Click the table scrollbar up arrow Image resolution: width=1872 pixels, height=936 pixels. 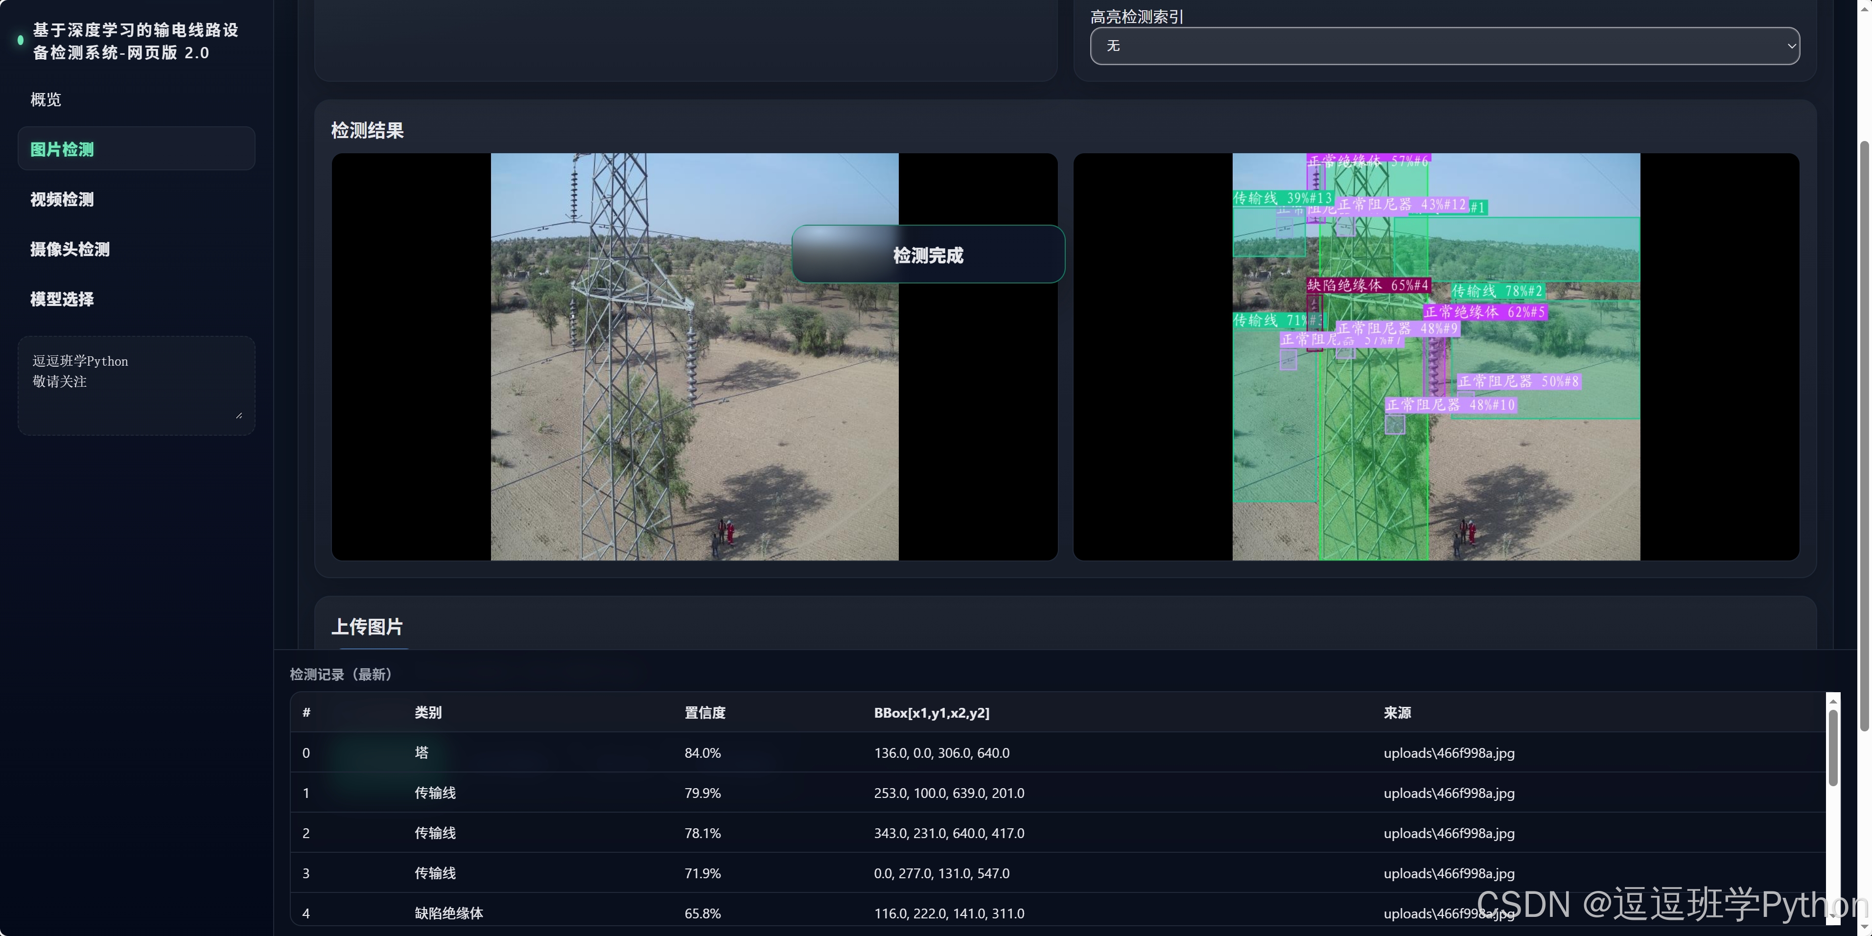click(1833, 702)
